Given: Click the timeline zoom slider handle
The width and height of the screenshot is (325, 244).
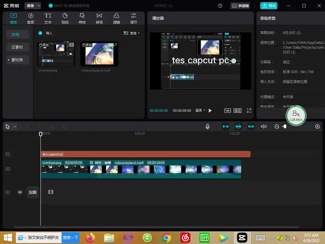Looking at the screenshot, I should [x=285, y=126].
